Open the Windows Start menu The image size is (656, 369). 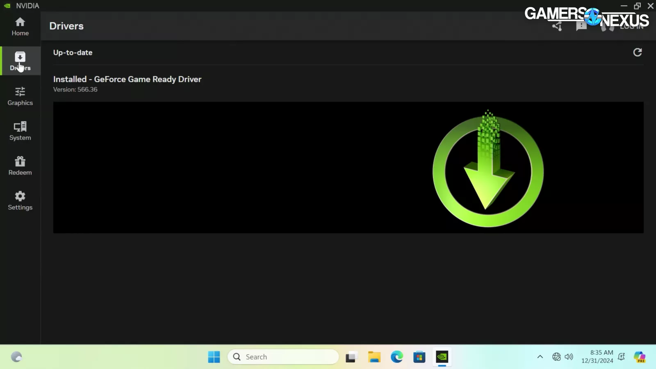(x=214, y=357)
